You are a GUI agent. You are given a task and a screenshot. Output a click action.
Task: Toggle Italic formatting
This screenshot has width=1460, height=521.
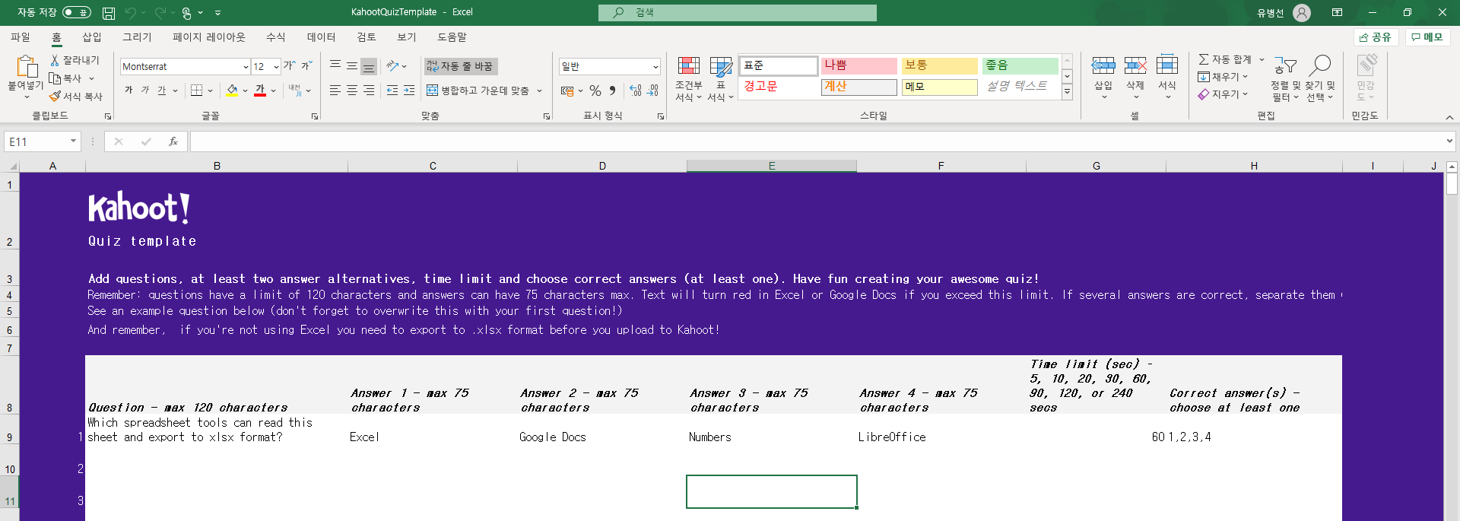click(x=145, y=91)
